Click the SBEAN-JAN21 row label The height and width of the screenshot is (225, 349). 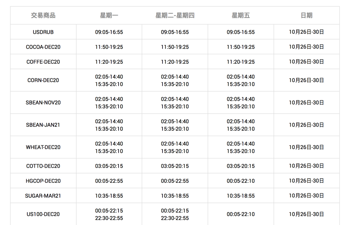[43, 125]
